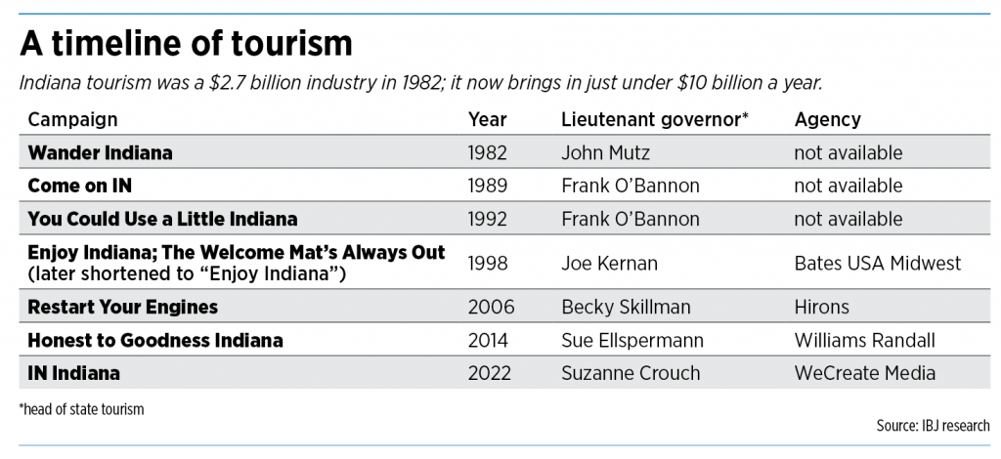The width and height of the screenshot is (1001, 459).
Task: Click on John Mutz's name
Action: click(605, 153)
